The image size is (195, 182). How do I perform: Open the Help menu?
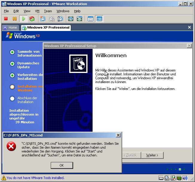pos(77,11)
